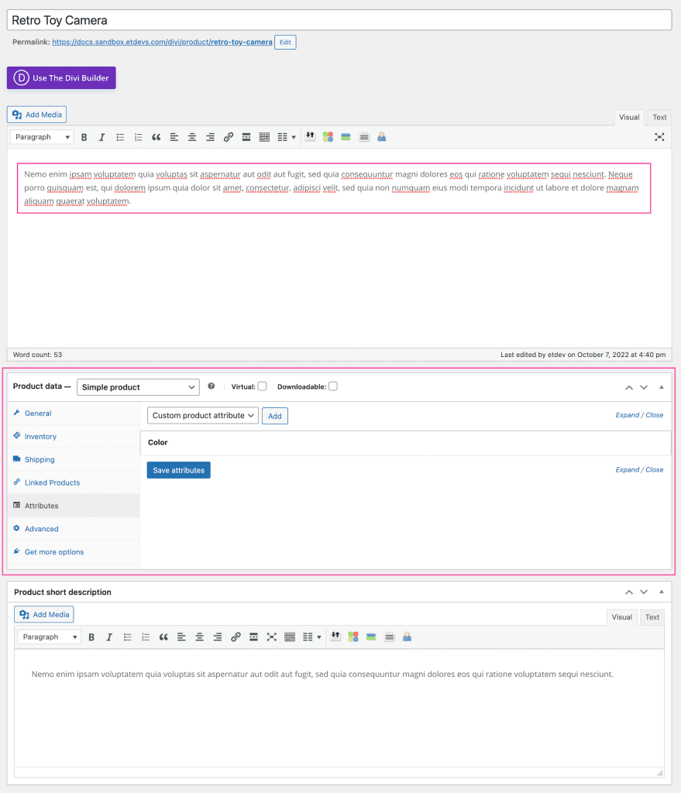The image size is (681, 793).
Task: Apply Bold formatting in the main editor
Action: click(x=84, y=137)
